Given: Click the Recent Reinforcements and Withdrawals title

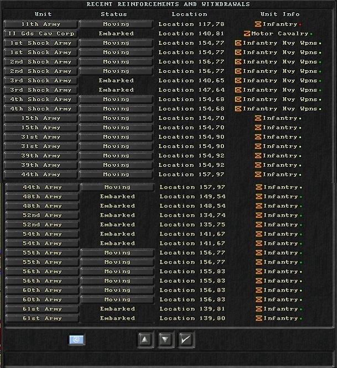Looking at the screenshot, I should click(168, 4).
